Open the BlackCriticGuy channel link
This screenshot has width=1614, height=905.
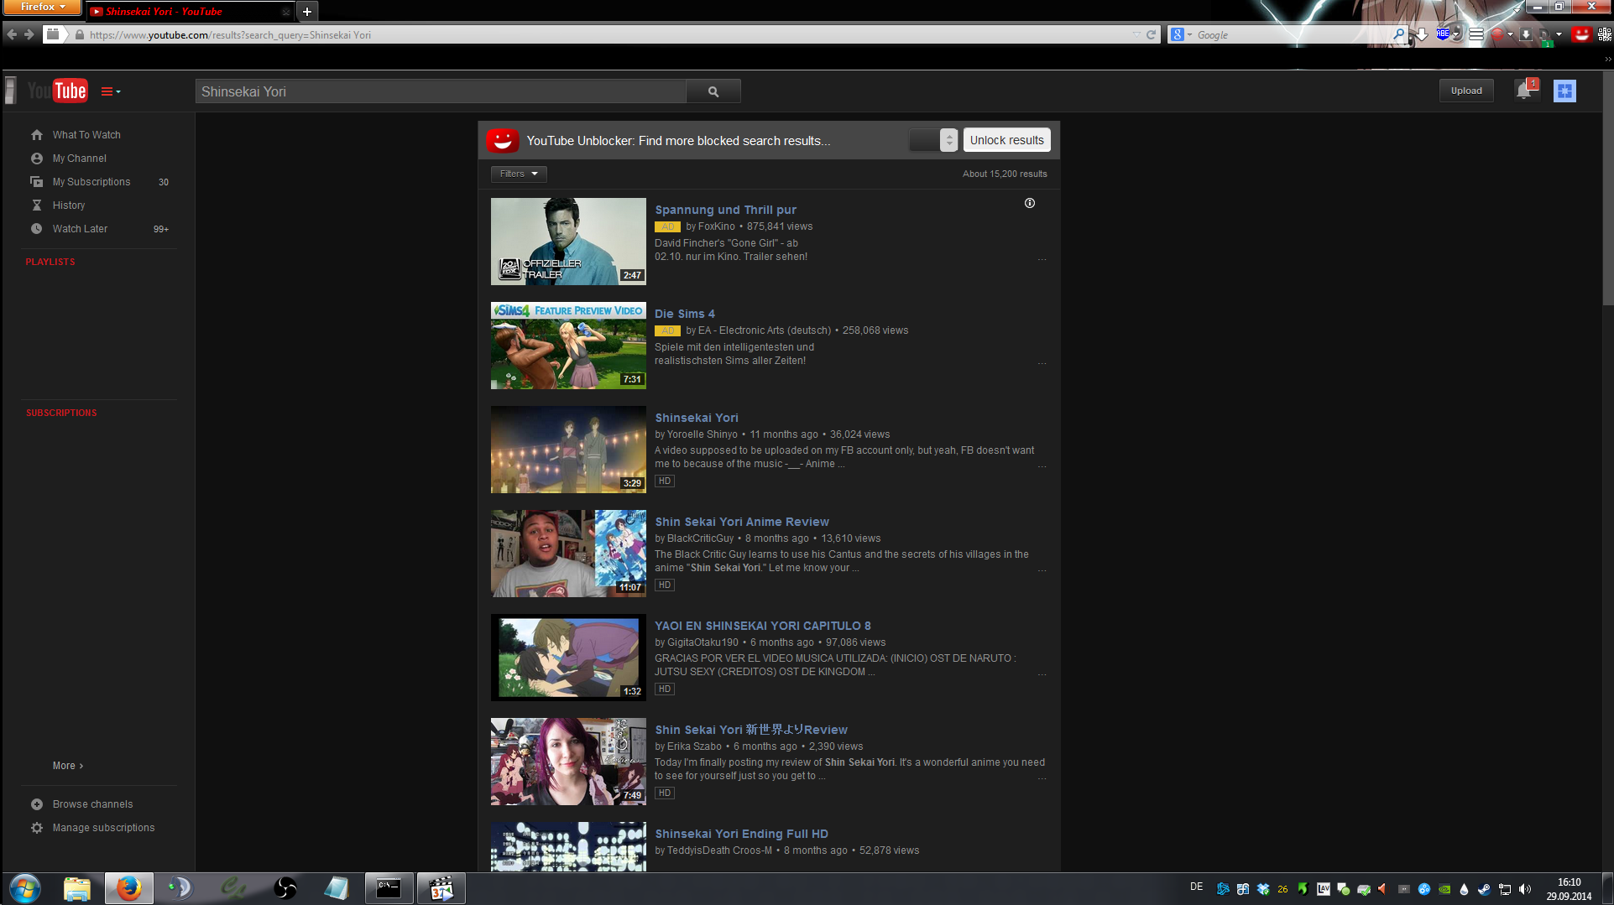pos(700,538)
